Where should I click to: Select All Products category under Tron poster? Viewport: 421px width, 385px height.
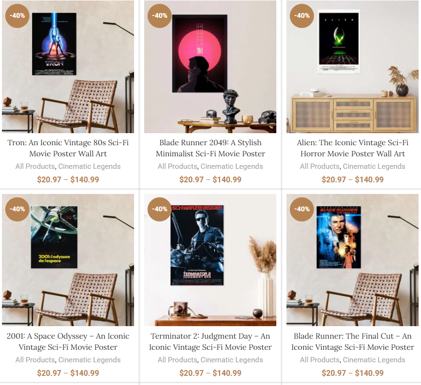click(x=35, y=166)
